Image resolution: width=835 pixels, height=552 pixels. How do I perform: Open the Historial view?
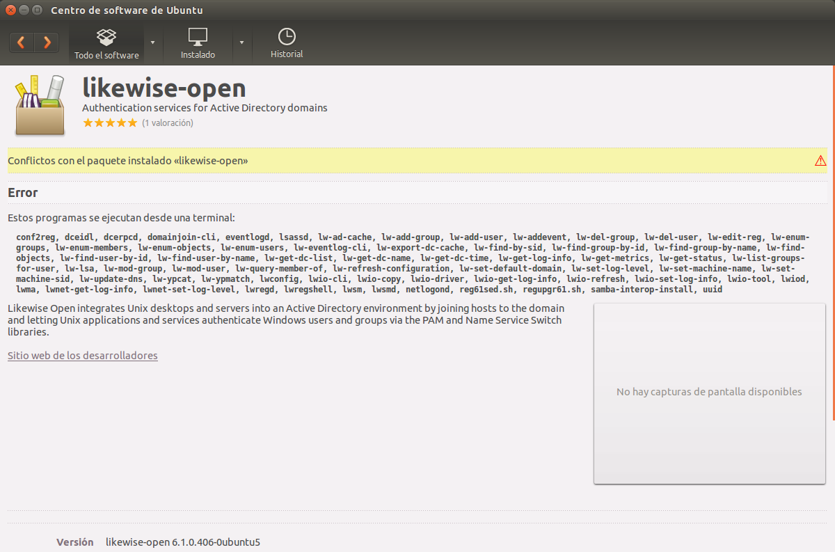click(287, 43)
